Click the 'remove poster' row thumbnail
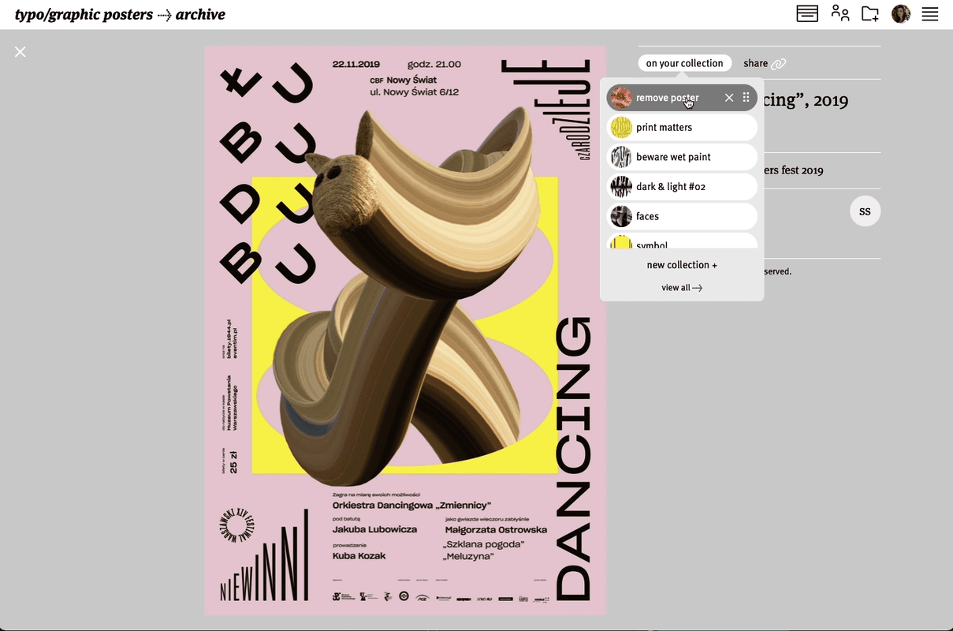Viewport: 953px width, 631px height. click(x=621, y=98)
